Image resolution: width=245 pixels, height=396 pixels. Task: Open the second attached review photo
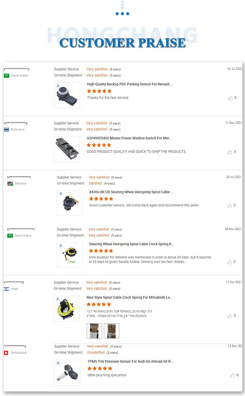coord(111,331)
